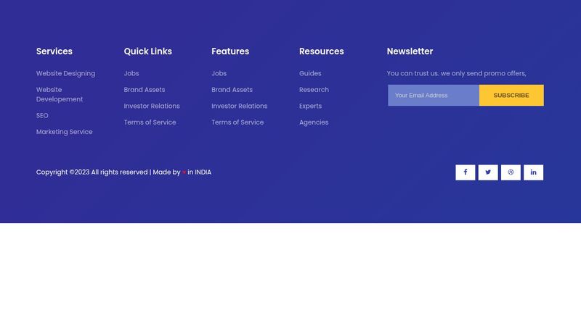Open the Guides resource link
This screenshot has height=326, width=581.
(x=310, y=74)
